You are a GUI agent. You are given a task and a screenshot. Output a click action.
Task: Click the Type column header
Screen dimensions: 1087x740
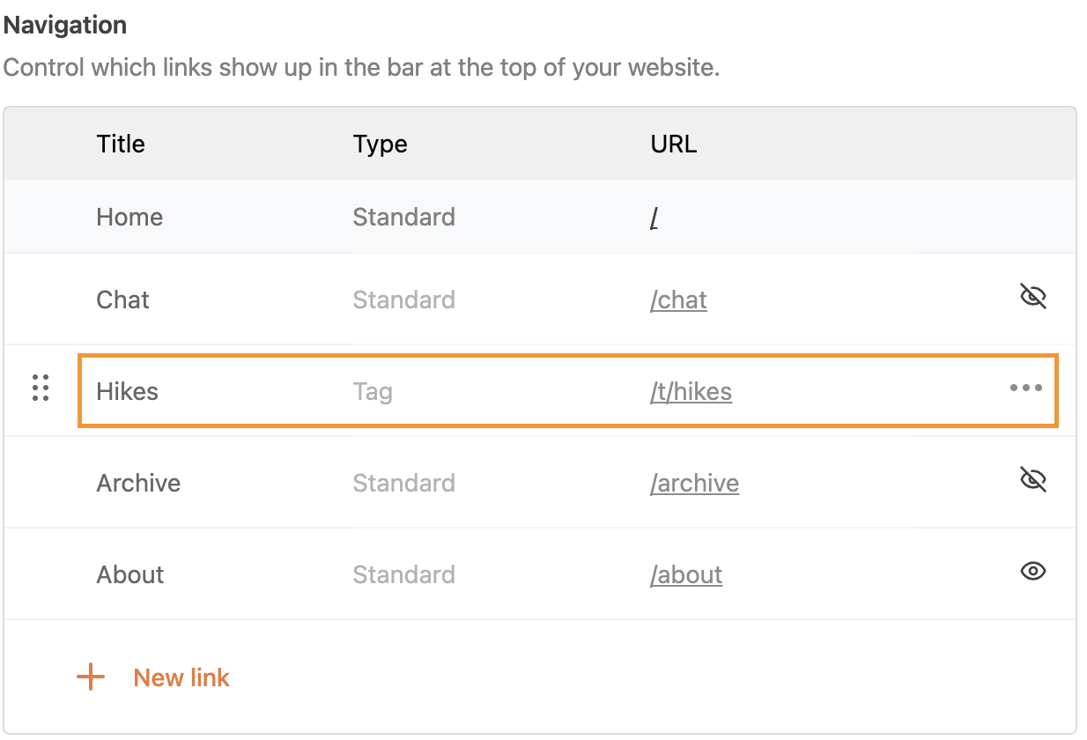coord(380,144)
